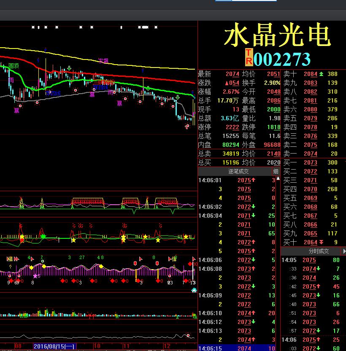This screenshot has height=351, width=346.
Task: Click the down arrow in the :45 分时成交 row
Action: point(318,295)
